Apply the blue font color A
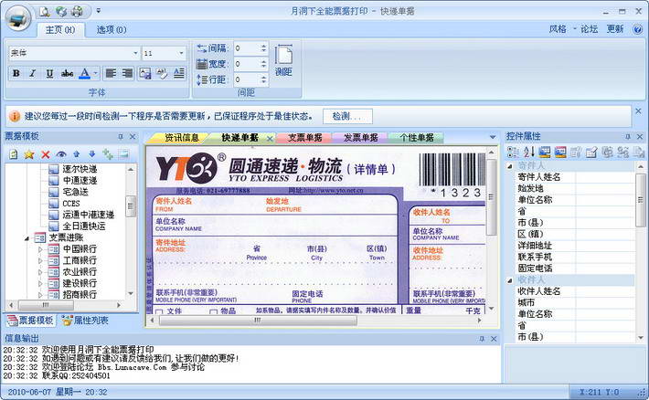The width and height of the screenshot is (649, 400). click(84, 74)
